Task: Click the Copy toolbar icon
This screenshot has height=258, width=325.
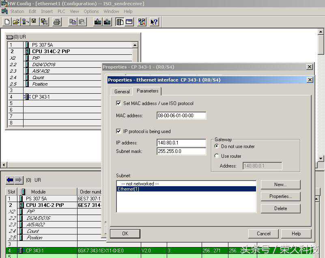Action: [73, 22]
